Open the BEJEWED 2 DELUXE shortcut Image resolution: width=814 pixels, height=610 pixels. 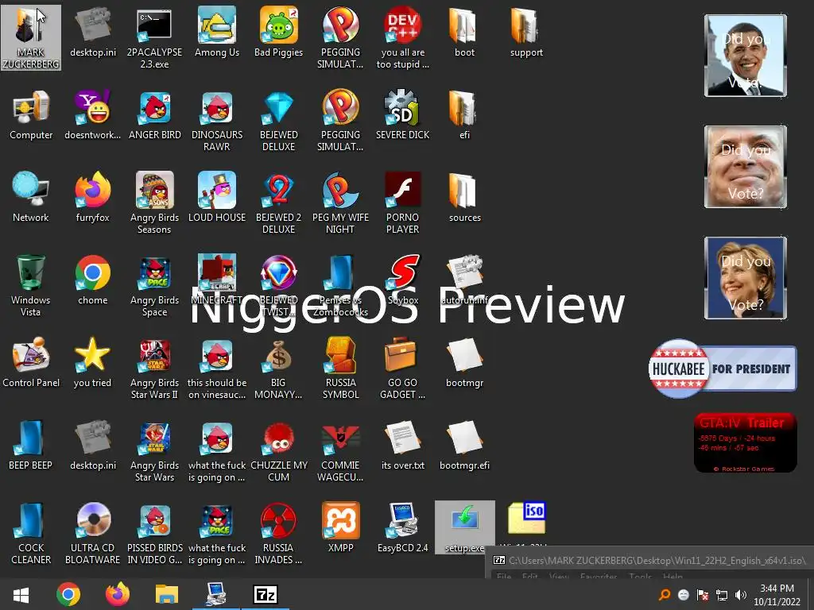(x=279, y=203)
